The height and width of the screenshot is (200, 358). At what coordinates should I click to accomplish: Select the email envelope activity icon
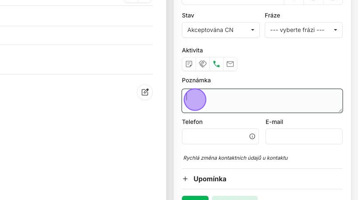click(230, 64)
